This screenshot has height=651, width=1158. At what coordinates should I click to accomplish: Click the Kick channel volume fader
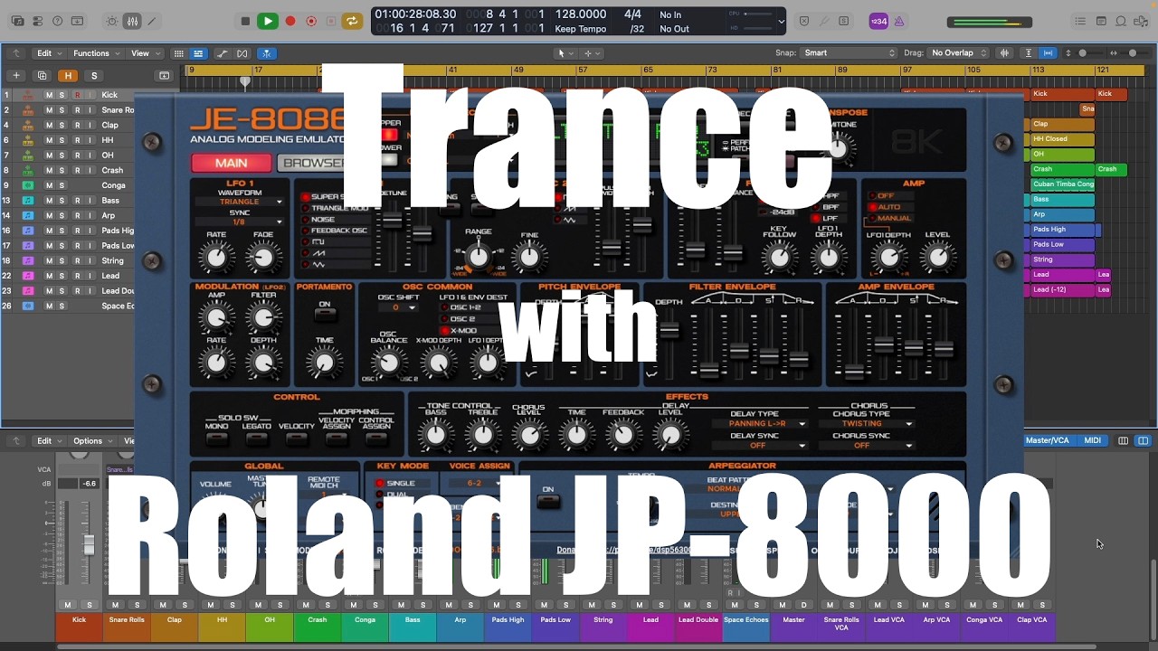[89, 544]
